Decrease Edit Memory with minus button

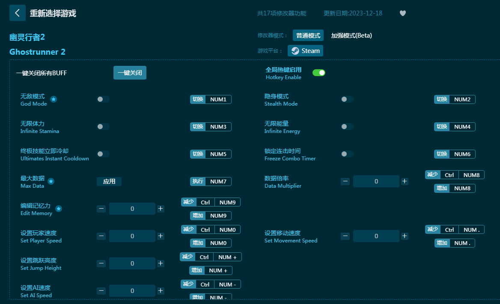[x=101, y=209]
